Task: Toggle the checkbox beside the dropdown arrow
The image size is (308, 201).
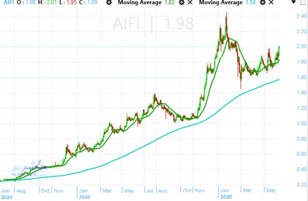Action: (x=303, y=2)
